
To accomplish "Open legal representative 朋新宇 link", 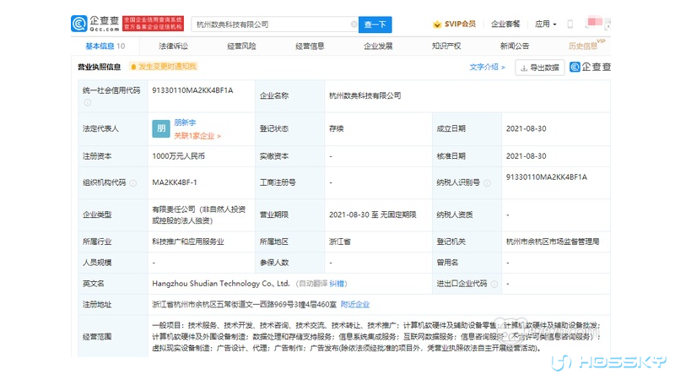I will [185, 122].
